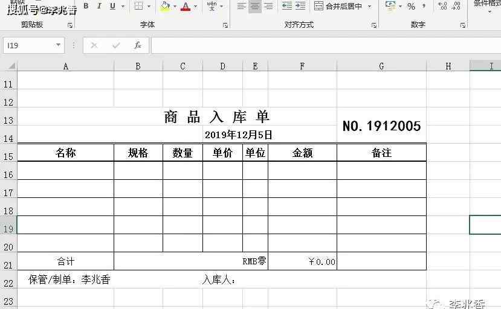Viewport: 501px width, 309px height.
Task: Select the RMB零 amount-in-words cell
Action: click(191, 261)
